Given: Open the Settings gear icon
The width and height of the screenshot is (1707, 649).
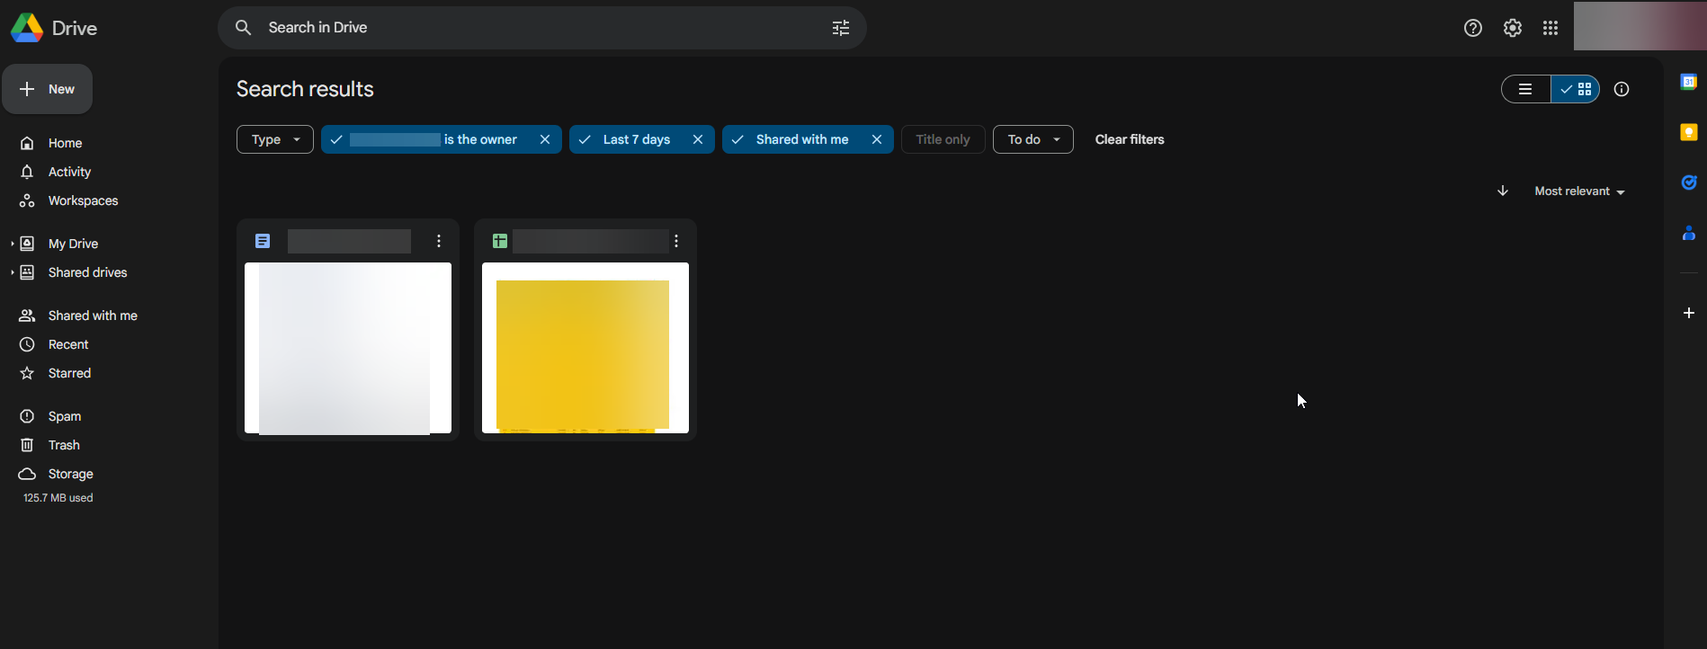Looking at the screenshot, I should pyautogui.click(x=1512, y=28).
